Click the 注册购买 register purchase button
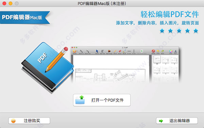Image resolution: width=204 pixels, height=128 pixels. (29, 121)
